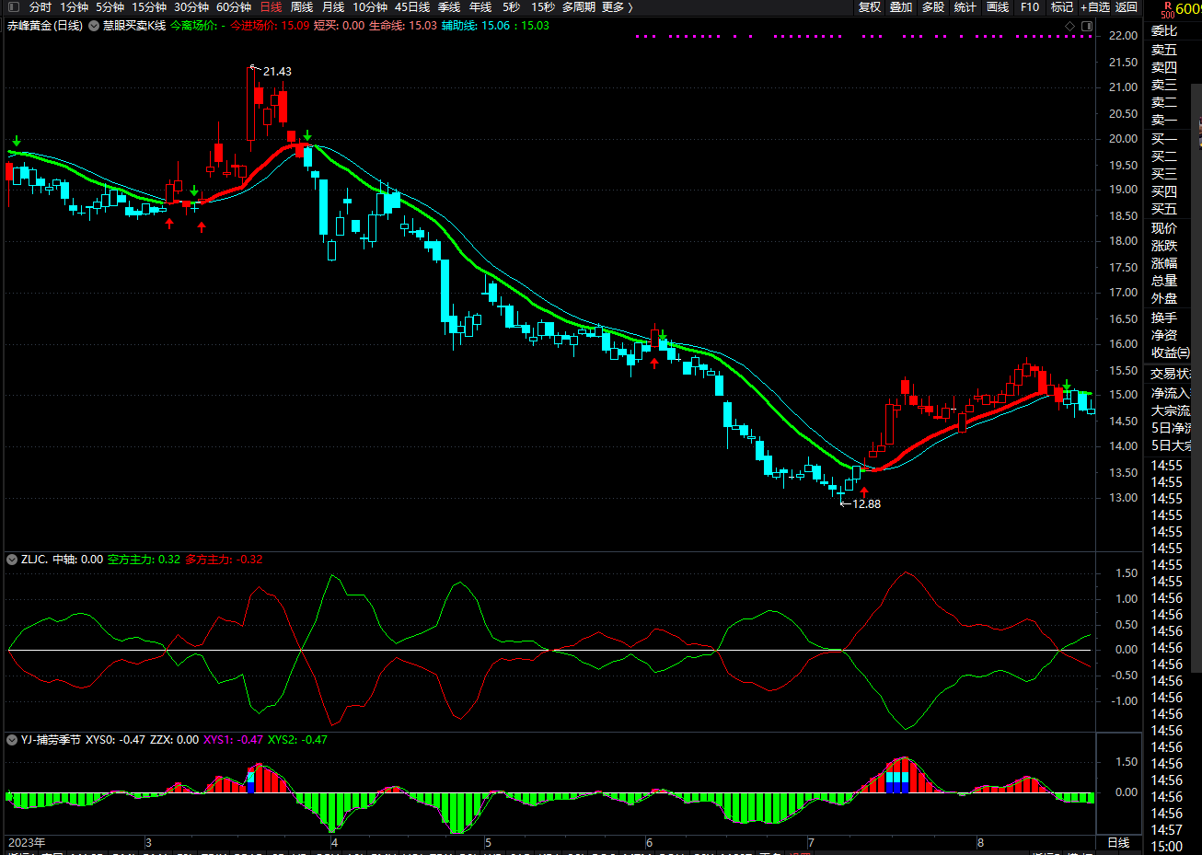
Task: Select the 10分钟 period tab
Action: pos(370,6)
